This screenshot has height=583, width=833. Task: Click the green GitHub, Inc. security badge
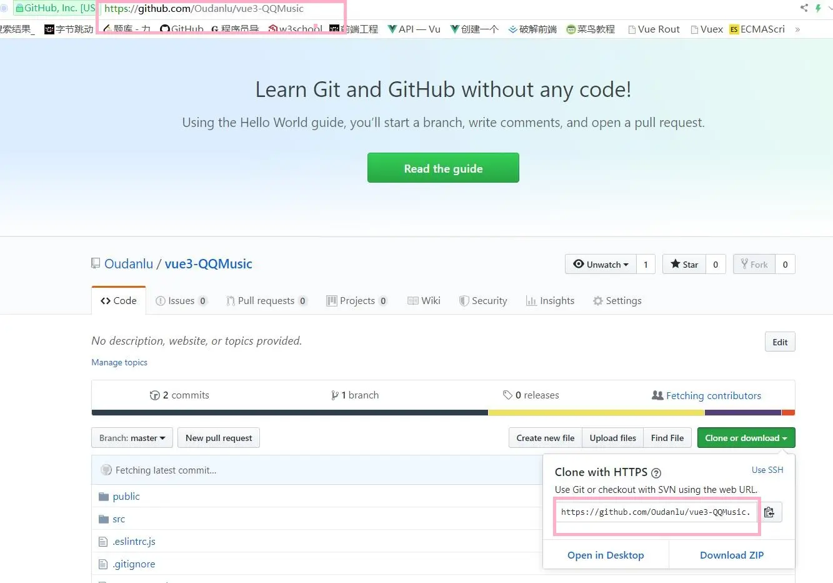point(55,8)
